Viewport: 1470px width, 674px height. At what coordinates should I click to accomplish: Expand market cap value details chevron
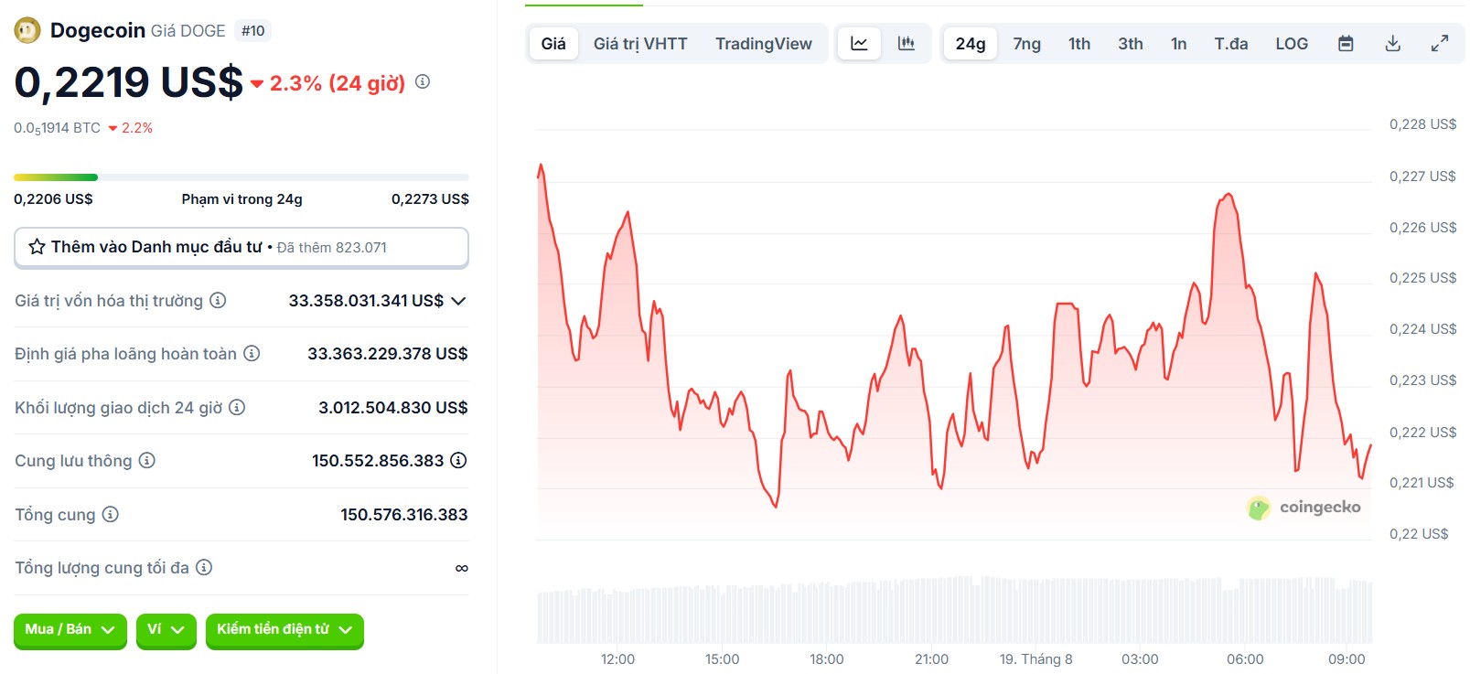click(458, 301)
